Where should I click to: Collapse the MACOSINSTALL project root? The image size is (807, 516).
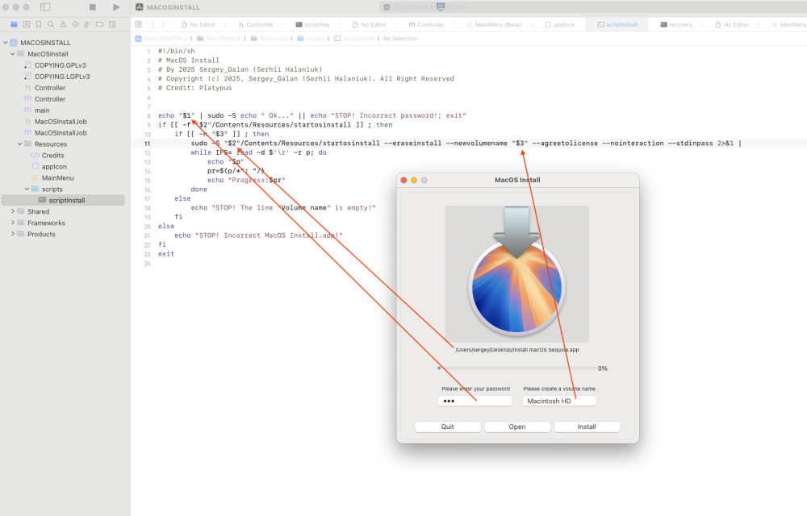click(6, 43)
